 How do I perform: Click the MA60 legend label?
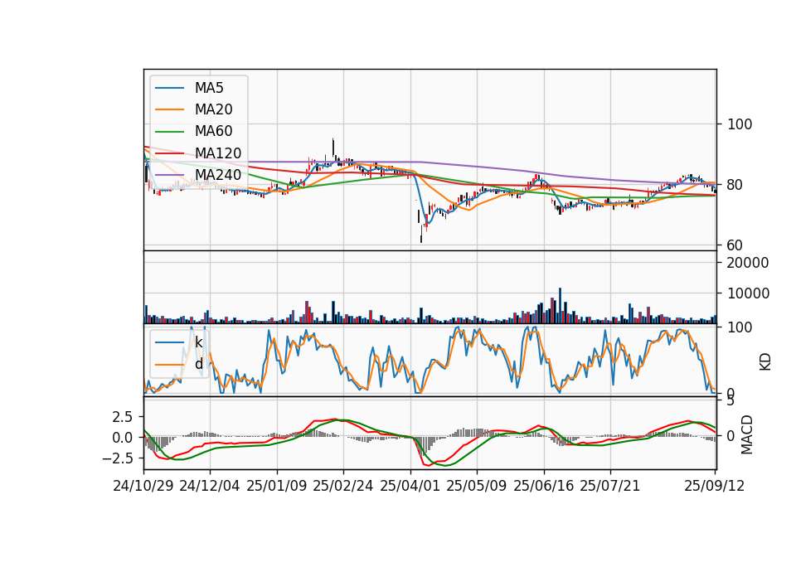213,131
